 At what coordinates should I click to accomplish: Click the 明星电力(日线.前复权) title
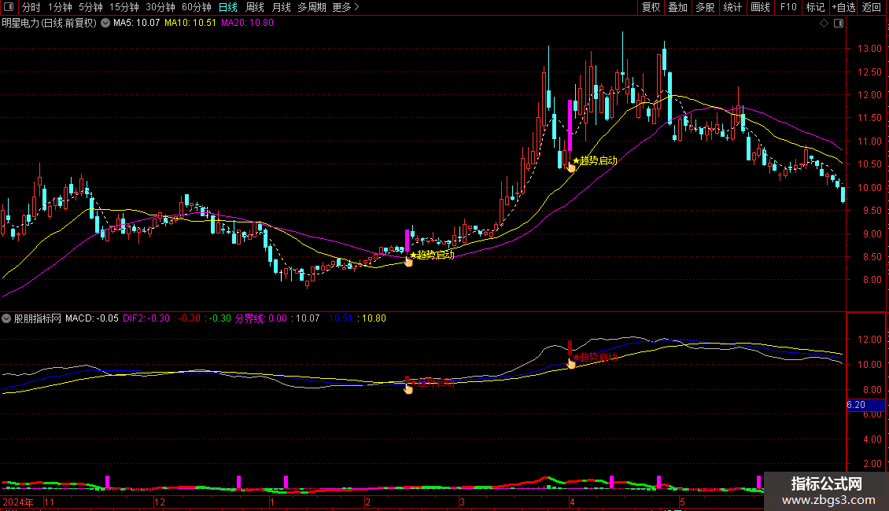[x=50, y=24]
